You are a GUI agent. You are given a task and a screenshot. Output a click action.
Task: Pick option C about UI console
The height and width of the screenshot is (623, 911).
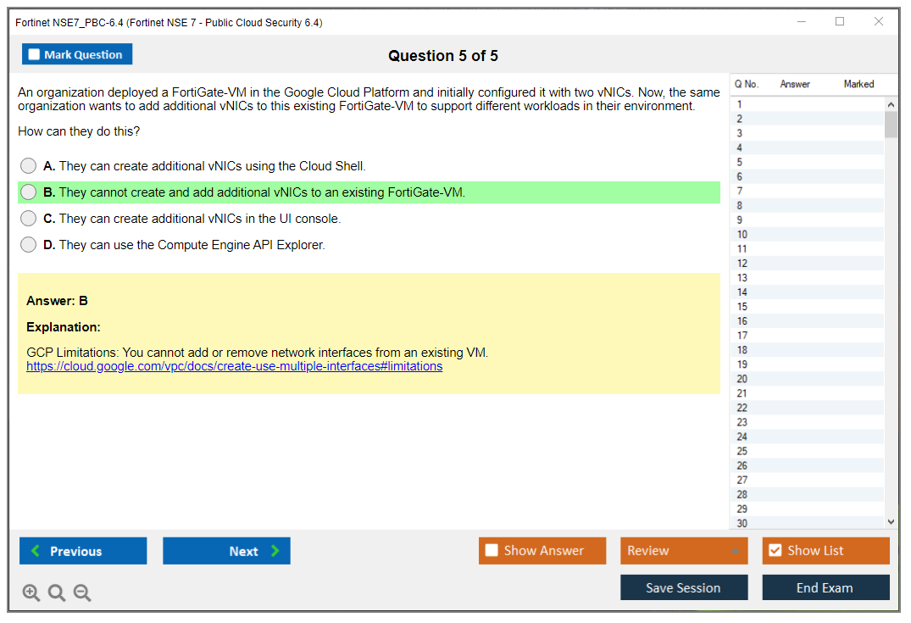point(29,219)
